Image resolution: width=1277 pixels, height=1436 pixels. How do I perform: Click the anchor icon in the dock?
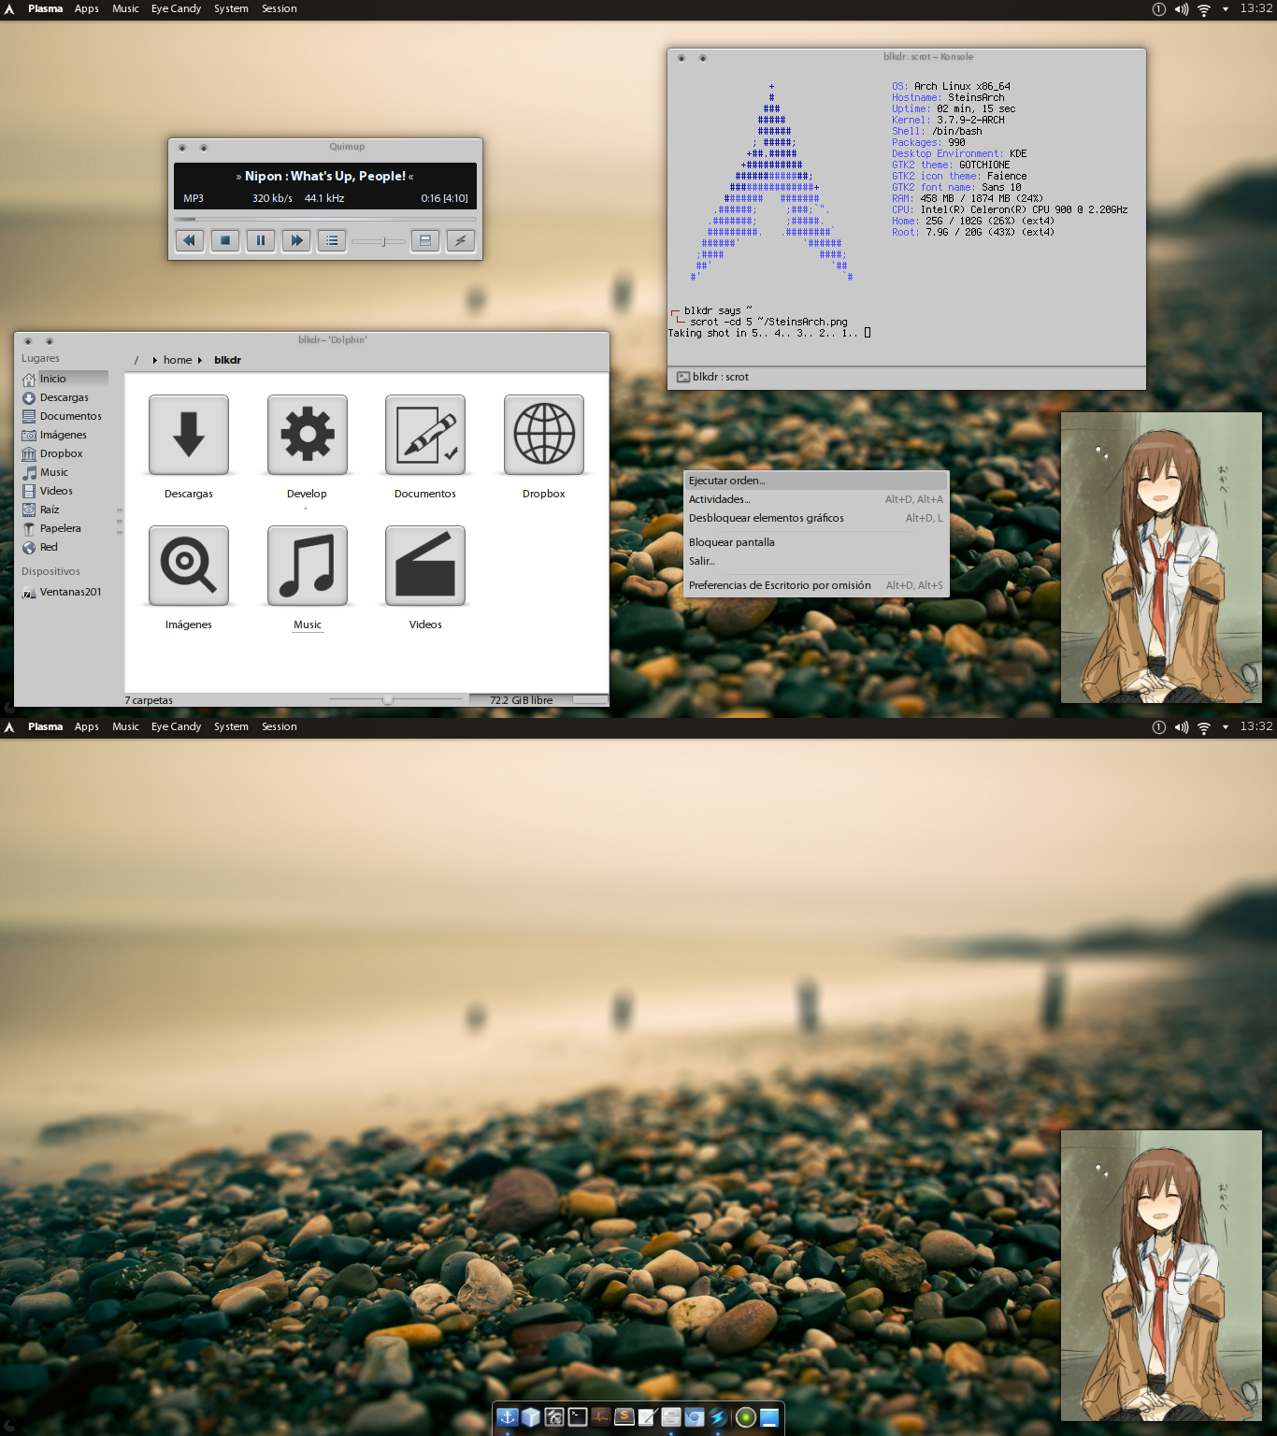(507, 1417)
